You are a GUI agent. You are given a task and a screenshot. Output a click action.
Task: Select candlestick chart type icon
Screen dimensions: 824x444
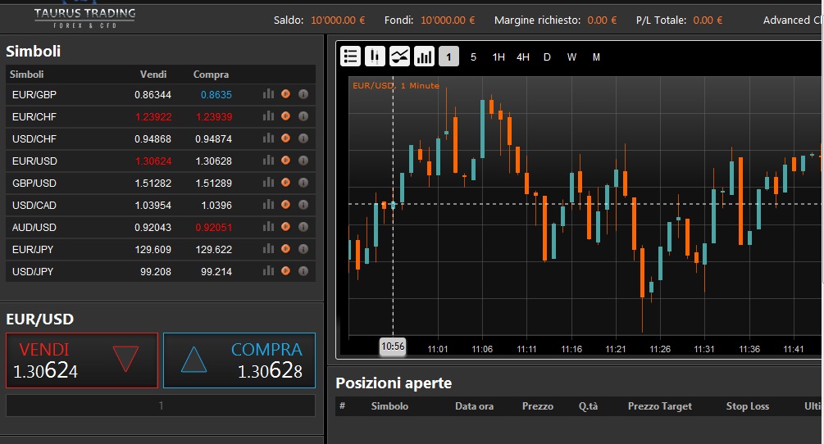(x=375, y=57)
